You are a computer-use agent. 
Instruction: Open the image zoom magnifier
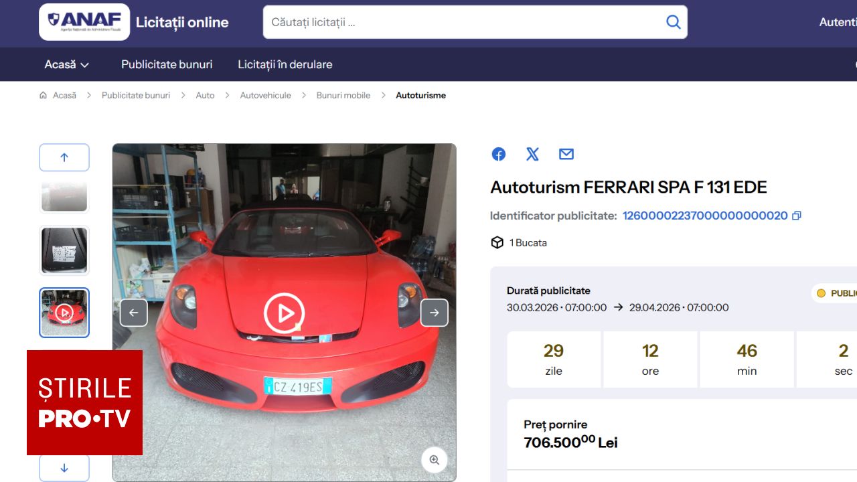434,460
